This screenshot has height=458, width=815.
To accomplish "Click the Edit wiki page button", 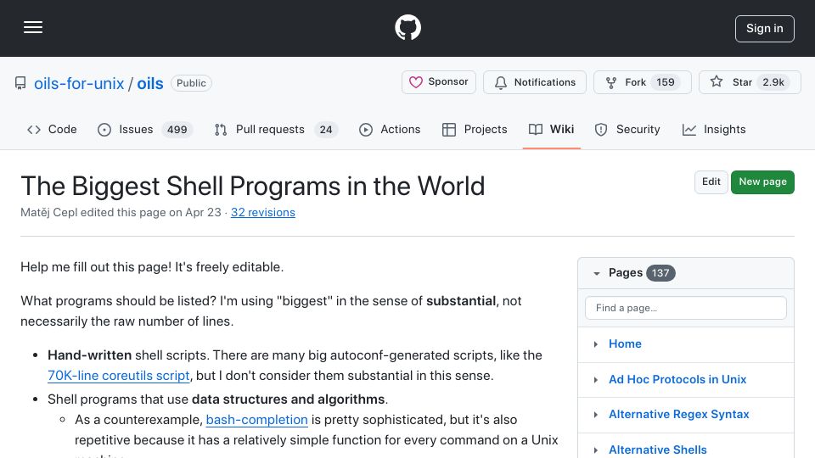I will click(711, 182).
